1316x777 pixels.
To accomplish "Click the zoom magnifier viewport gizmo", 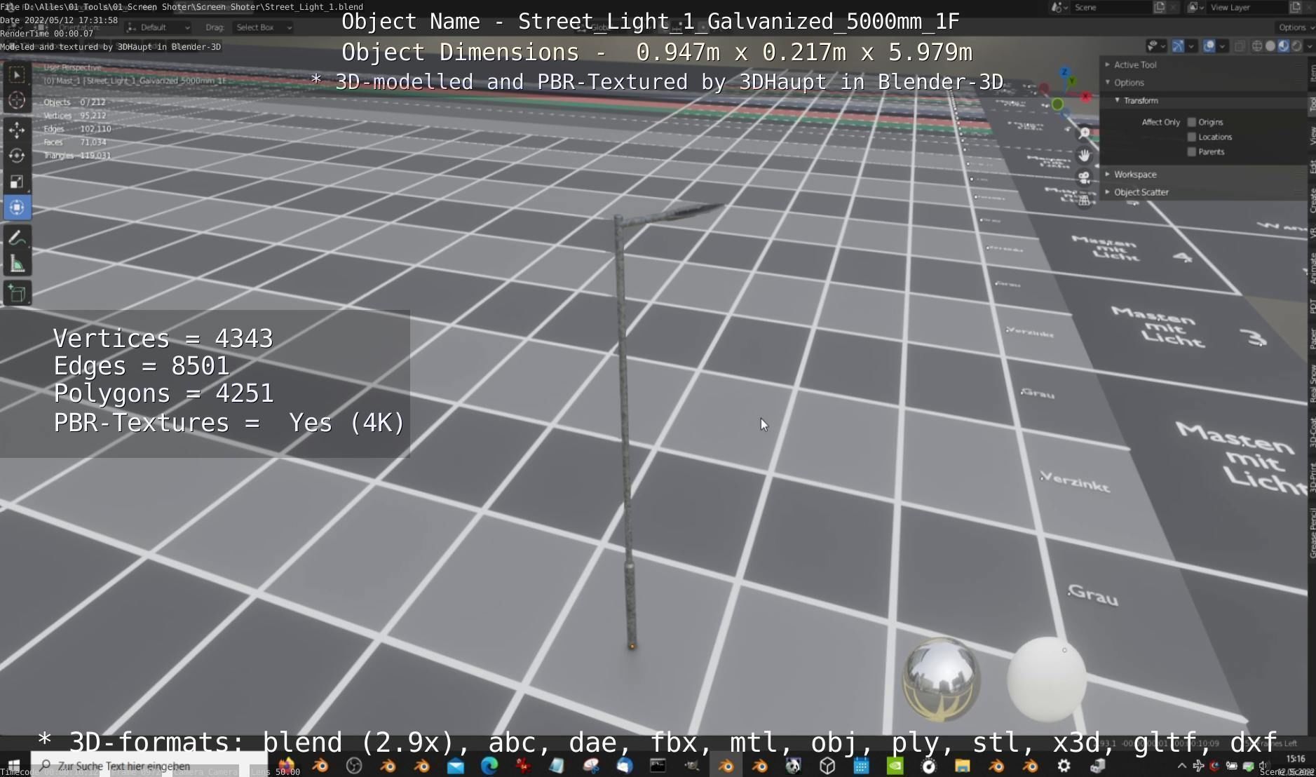I will click(x=1085, y=133).
